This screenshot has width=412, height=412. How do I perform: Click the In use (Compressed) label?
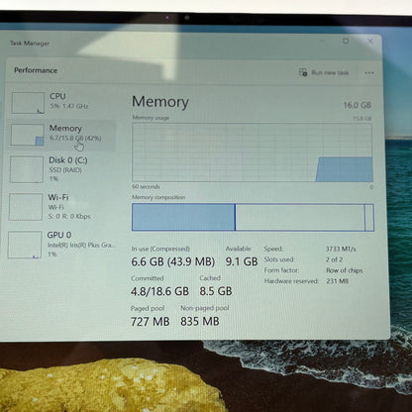[x=160, y=249]
